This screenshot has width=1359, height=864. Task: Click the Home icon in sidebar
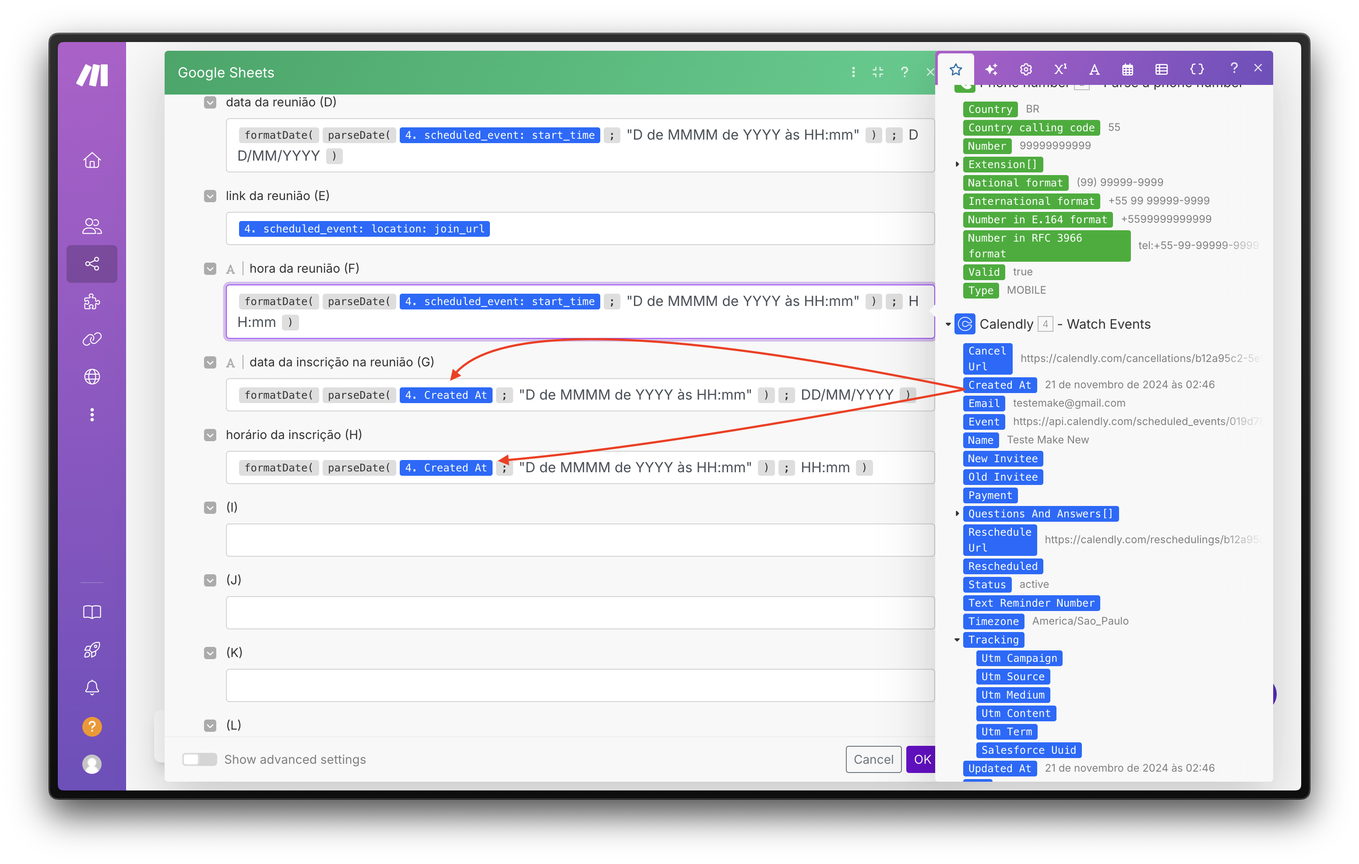pyautogui.click(x=92, y=161)
